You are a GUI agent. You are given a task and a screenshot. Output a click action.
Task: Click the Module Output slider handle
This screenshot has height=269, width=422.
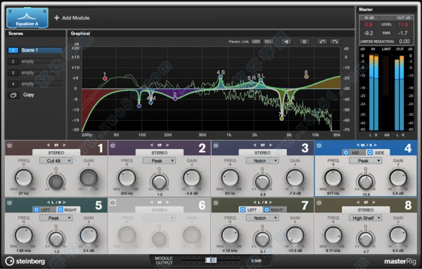coord(211,260)
